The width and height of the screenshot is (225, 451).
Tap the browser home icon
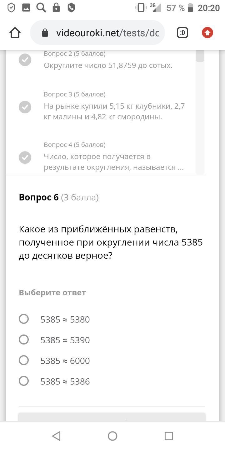pos(15,33)
